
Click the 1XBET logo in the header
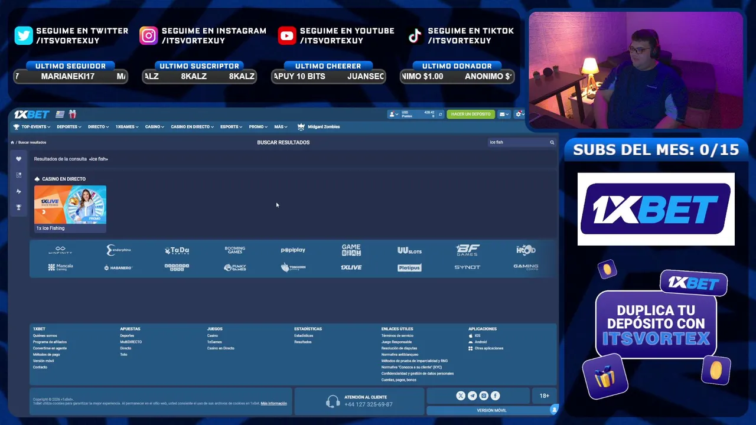pyautogui.click(x=31, y=114)
